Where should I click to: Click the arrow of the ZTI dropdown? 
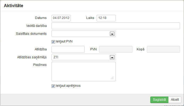coord(112,57)
